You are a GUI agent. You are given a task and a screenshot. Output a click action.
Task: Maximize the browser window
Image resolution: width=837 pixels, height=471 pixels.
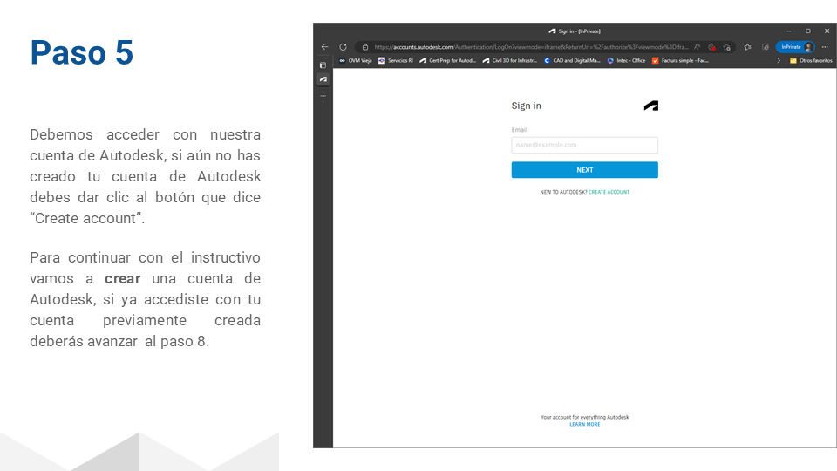point(807,31)
